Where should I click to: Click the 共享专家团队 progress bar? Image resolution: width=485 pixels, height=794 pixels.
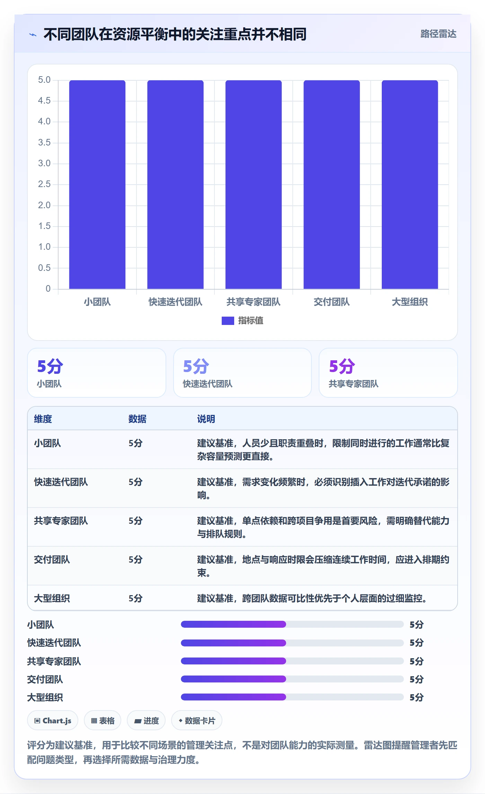click(x=292, y=661)
